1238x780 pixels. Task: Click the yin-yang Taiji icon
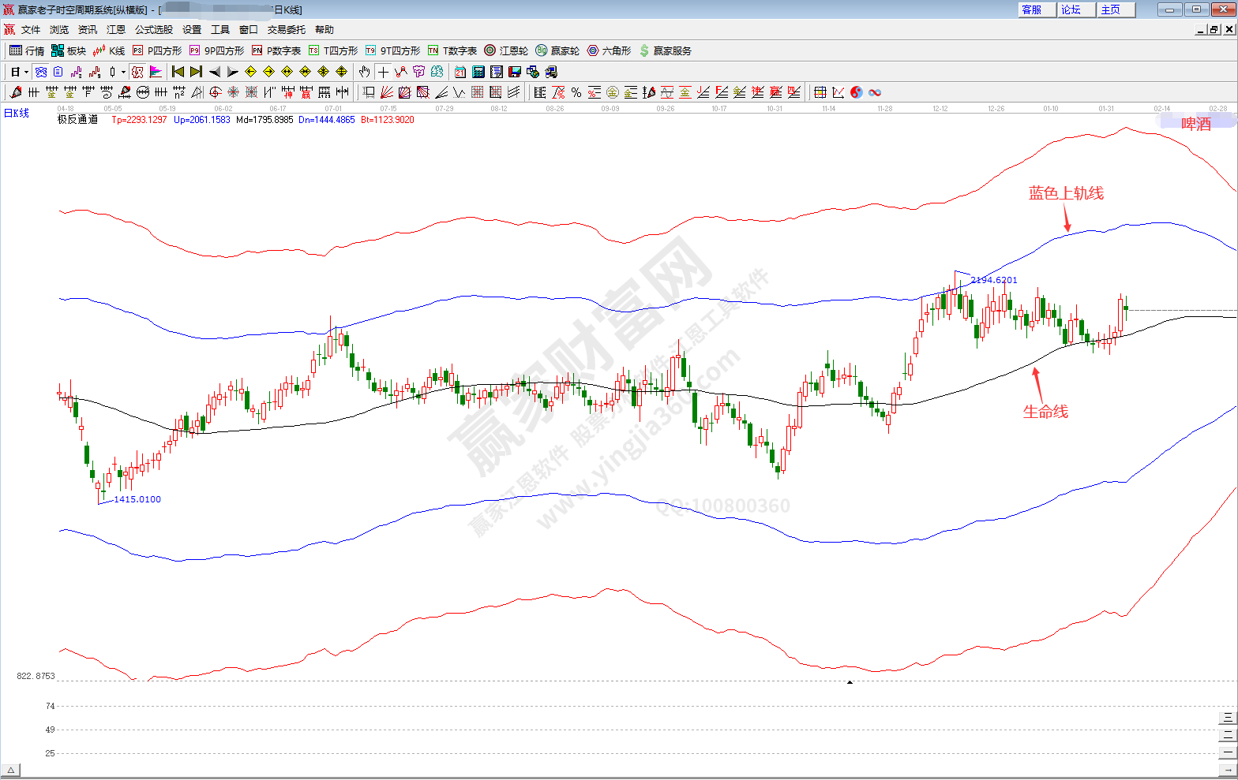[x=857, y=92]
